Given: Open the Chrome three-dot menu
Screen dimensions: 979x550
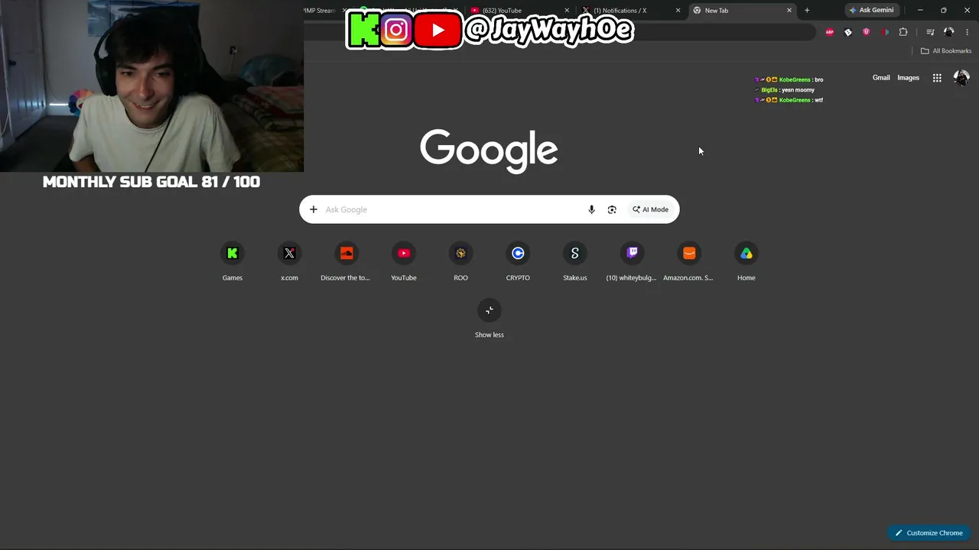Looking at the screenshot, I should [968, 32].
